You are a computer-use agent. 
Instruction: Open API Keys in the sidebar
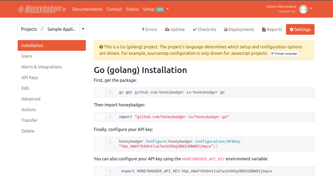click(30, 78)
